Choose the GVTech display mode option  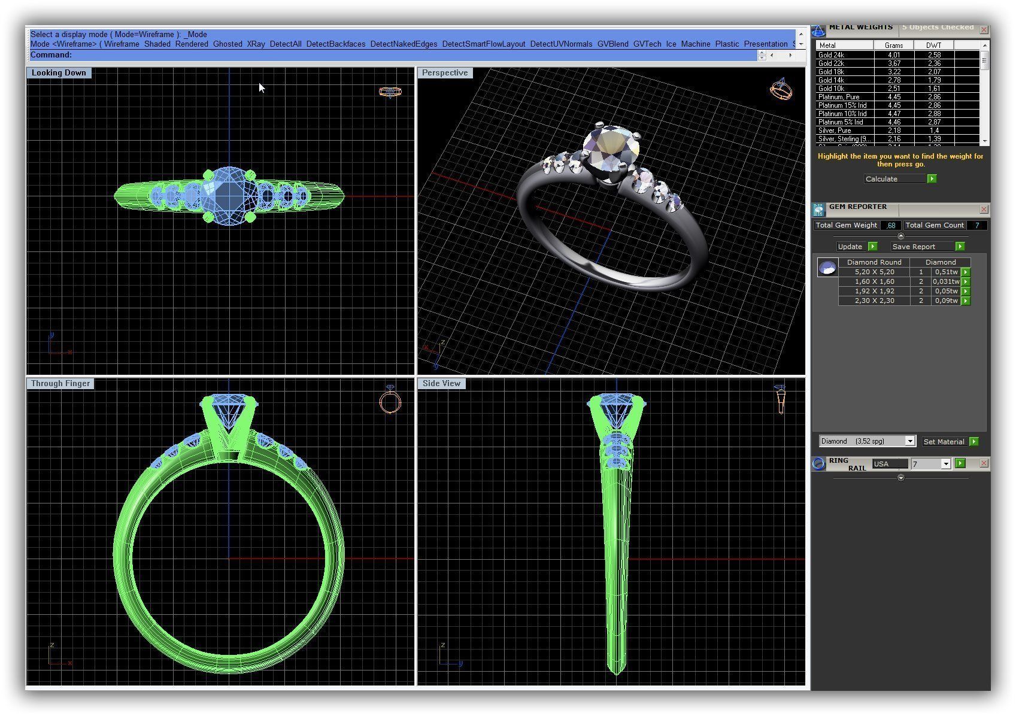click(647, 44)
